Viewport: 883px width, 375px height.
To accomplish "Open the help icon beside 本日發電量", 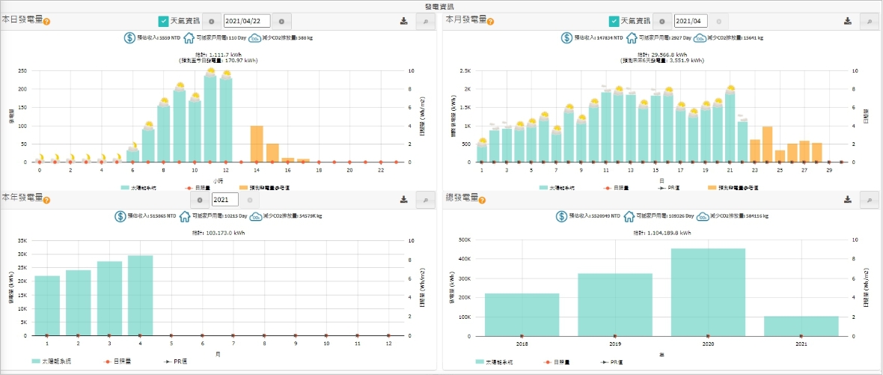I will click(x=46, y=22).
